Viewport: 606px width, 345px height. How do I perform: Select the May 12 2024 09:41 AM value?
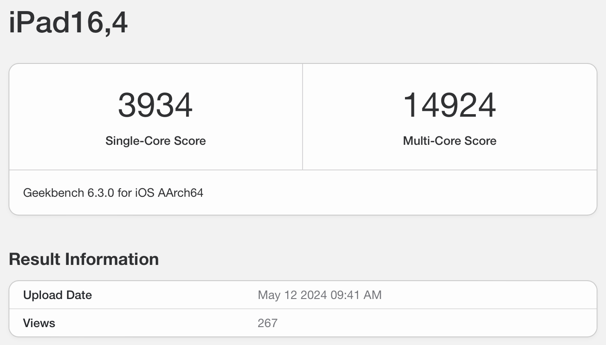[x=320, y=295]
